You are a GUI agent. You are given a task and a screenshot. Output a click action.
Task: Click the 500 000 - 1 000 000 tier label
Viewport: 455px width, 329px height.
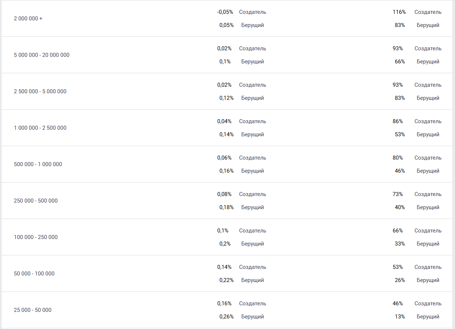(x=38, y=164)
